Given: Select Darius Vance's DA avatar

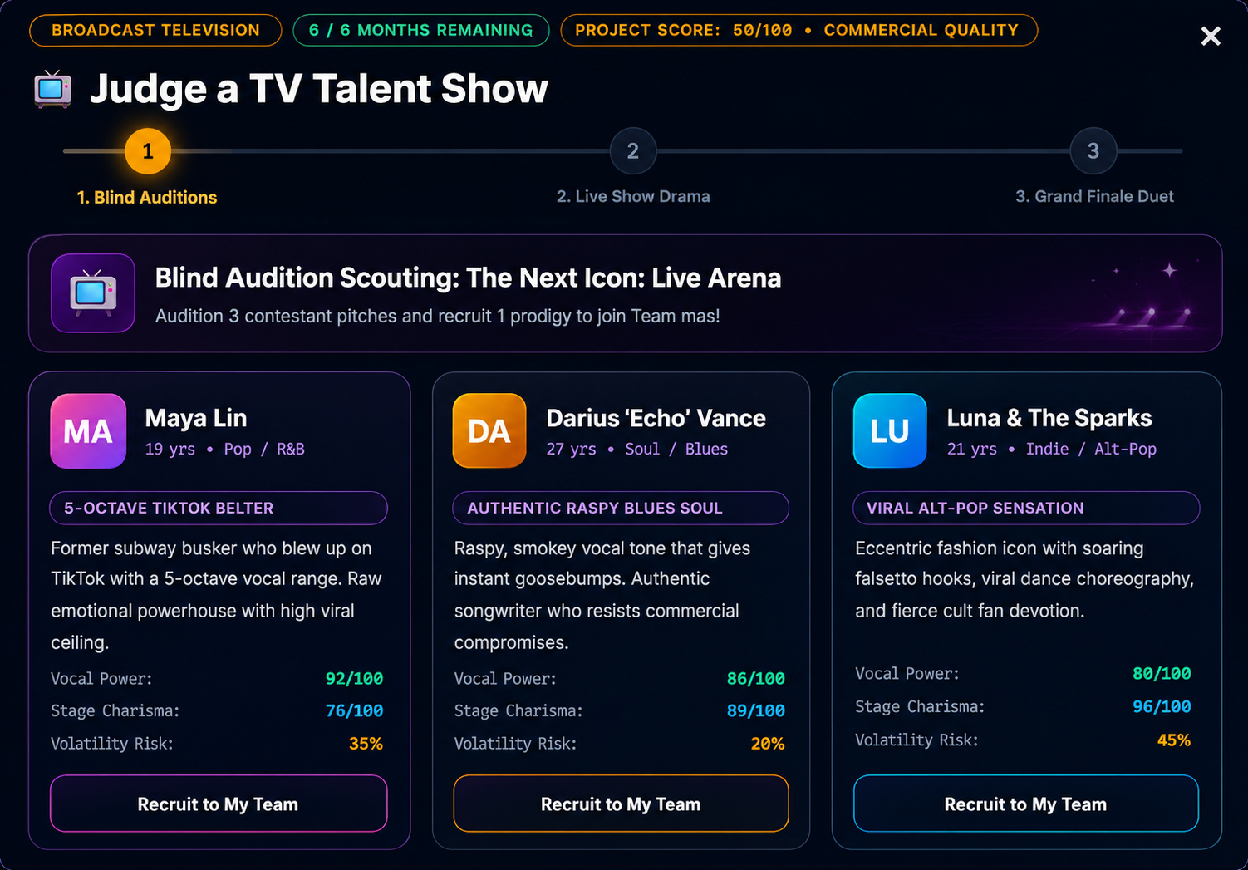Looking at the screenshot, I should click(489, 430).
